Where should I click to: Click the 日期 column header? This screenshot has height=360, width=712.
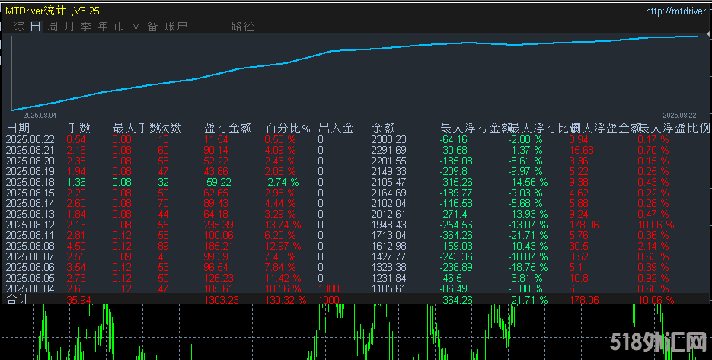pos(18,128)
